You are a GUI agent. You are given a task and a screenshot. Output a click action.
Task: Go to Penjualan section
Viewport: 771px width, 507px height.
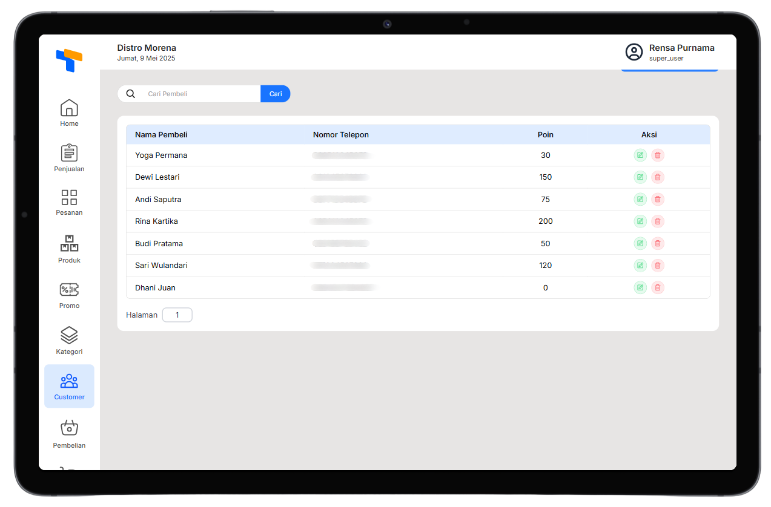click(69, 158)
